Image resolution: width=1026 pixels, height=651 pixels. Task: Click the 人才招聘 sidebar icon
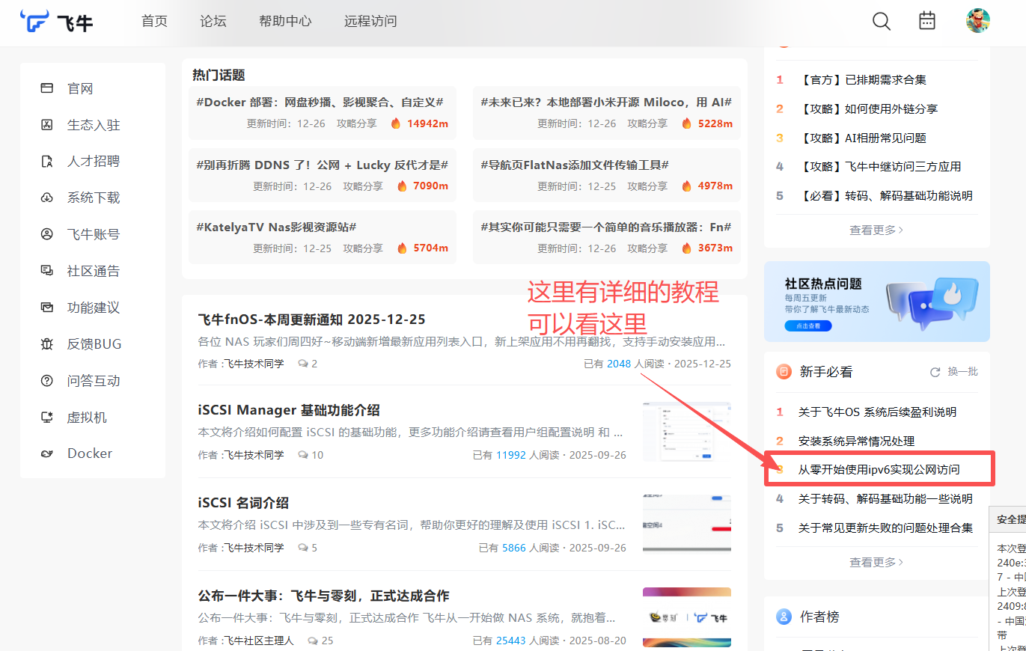click(x=47, y=161)
